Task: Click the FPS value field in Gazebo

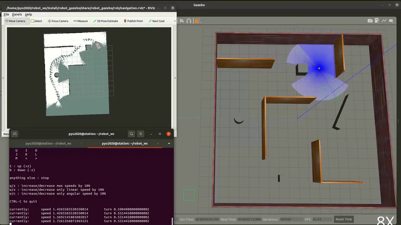Action: point(322,220)
